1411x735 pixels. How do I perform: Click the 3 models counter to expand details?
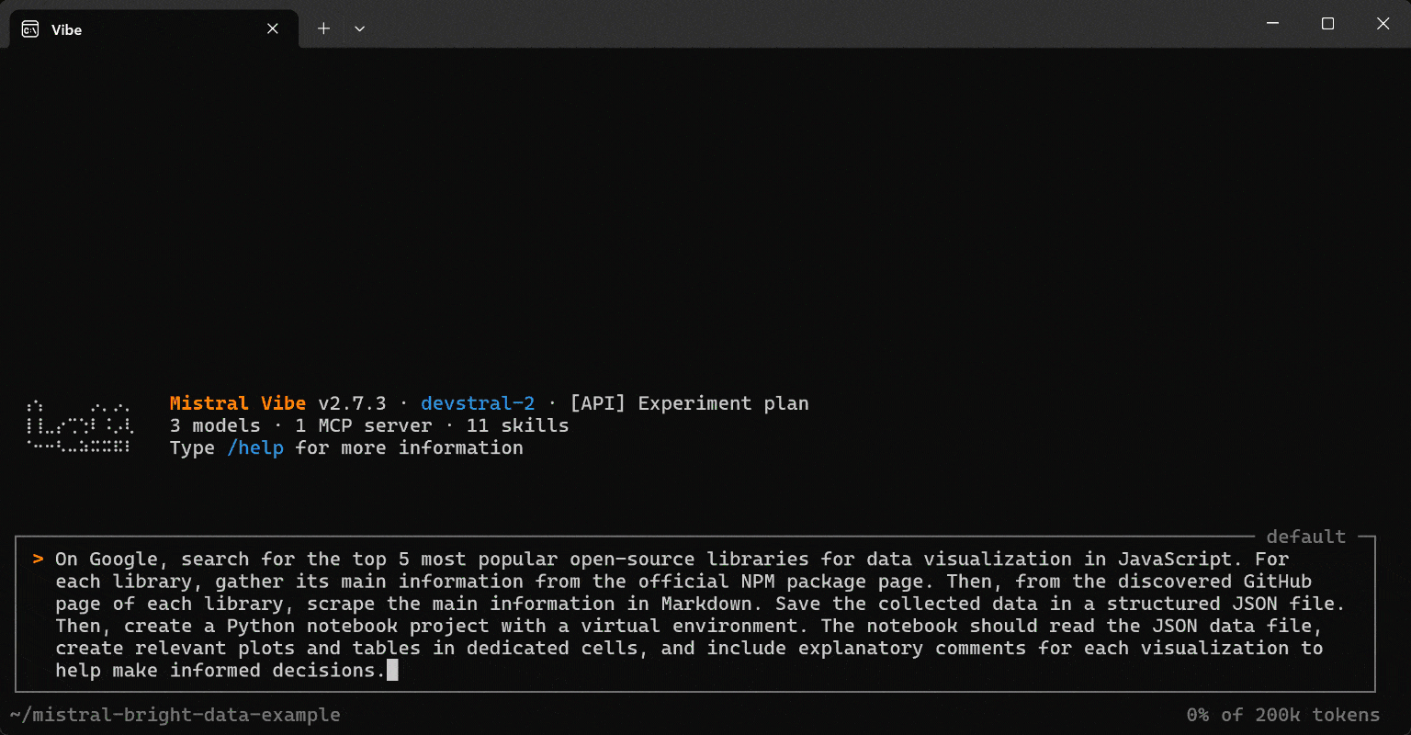click(x=214, y=424)
